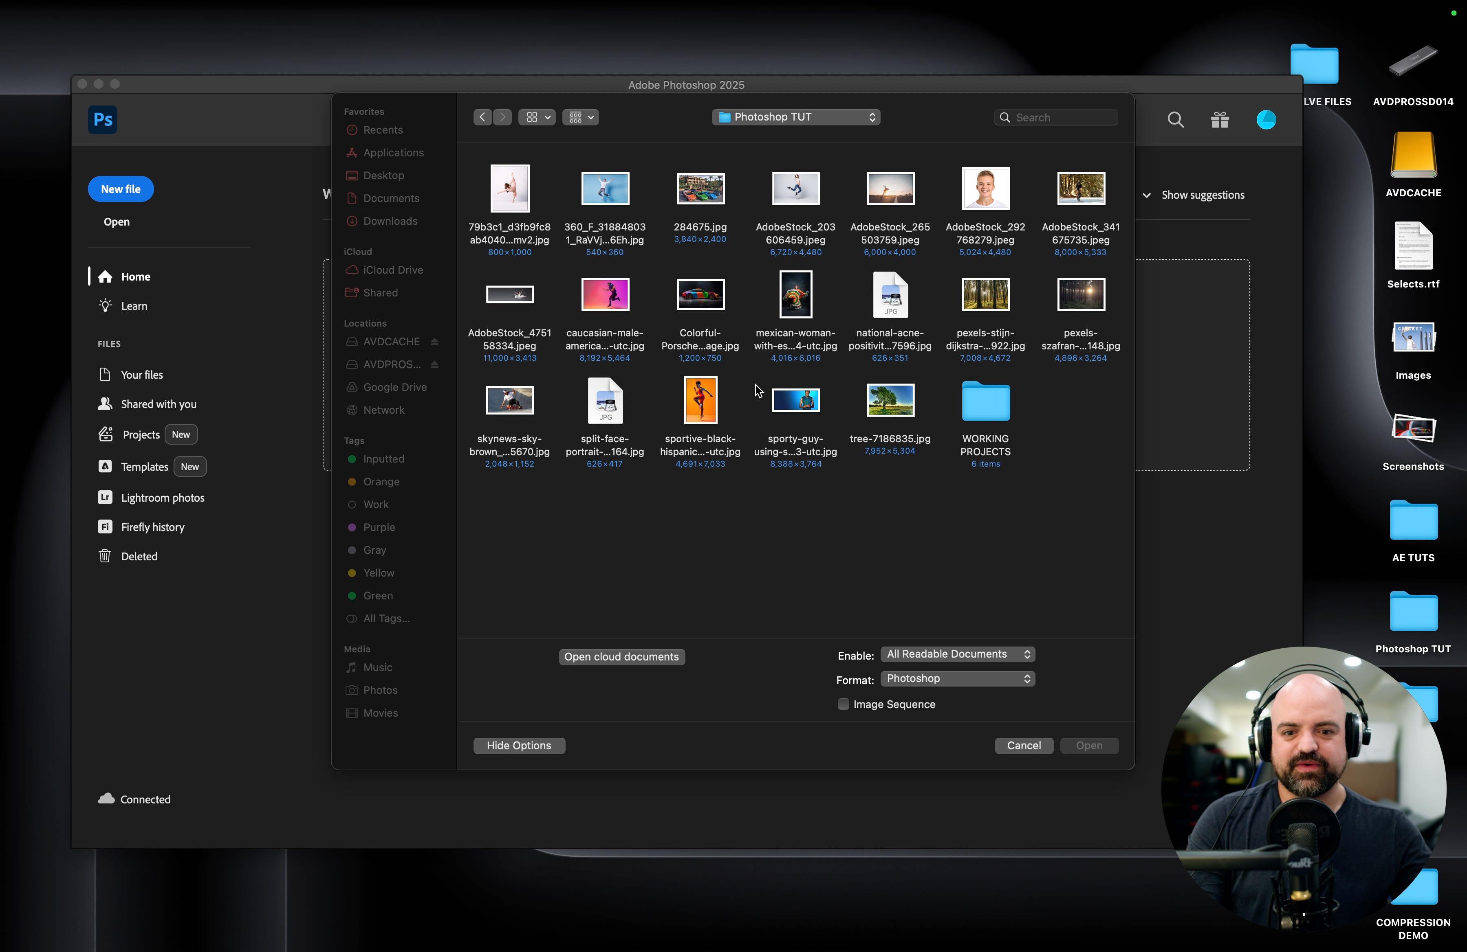
Task: Click the Open cloud documents button
Action: tap(621, 656)
